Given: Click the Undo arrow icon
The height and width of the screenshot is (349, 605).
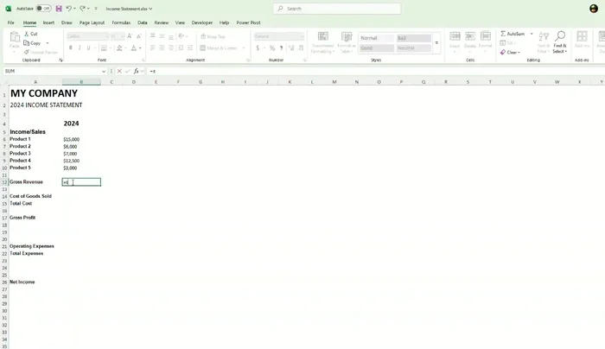Looking at the screenshot, I should pyautogui.click(x=68, y=9).
